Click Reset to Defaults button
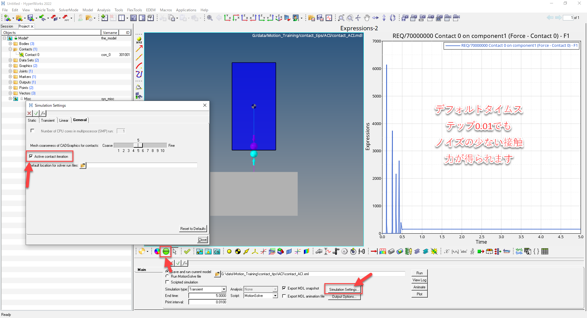The height and width of the screenshot is (318, 587). tap(193, 229)
